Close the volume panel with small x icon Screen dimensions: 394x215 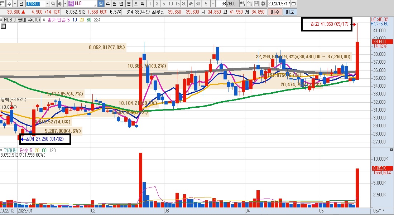point(391,150)
